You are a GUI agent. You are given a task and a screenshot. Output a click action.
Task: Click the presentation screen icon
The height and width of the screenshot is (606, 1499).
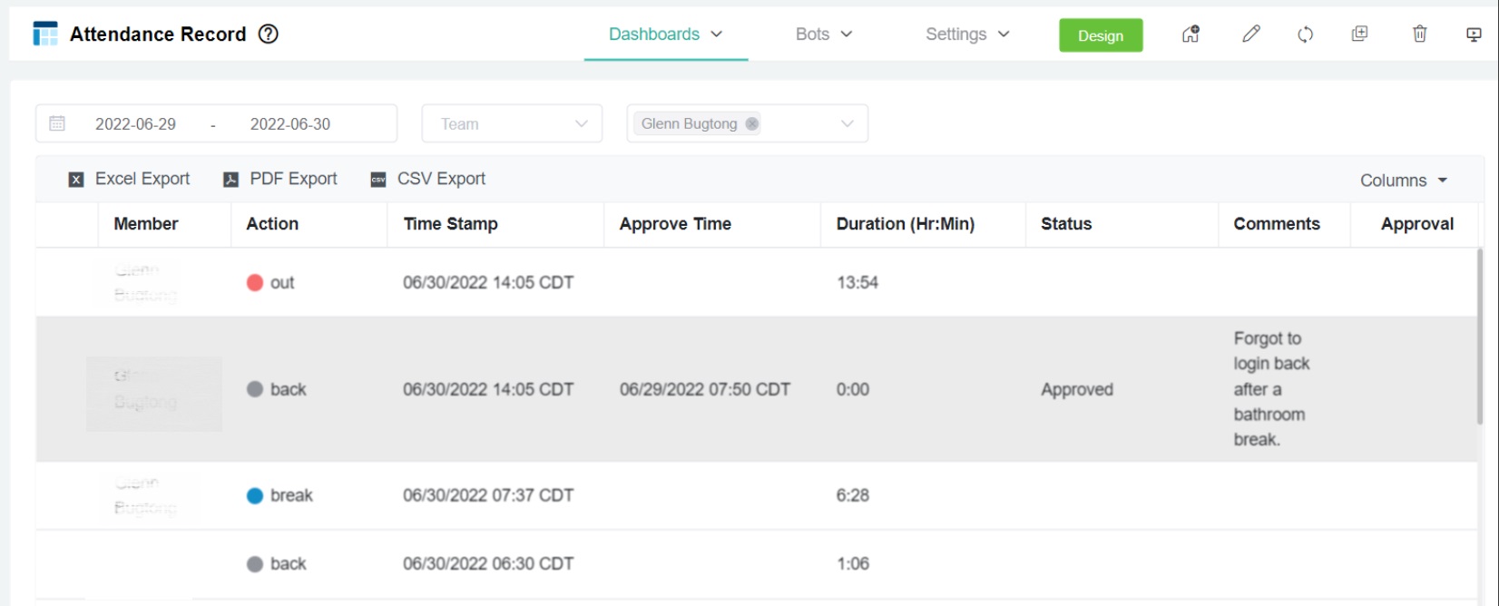click(1474, 34)
